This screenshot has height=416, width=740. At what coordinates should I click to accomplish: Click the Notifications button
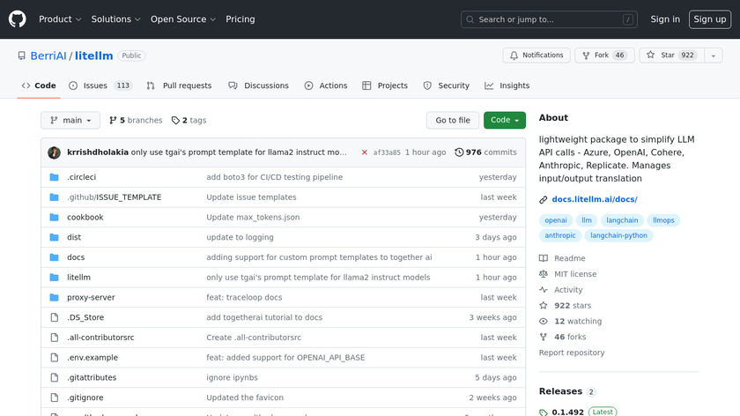536,56
